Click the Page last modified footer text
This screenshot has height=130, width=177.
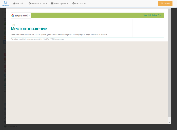[37, 39]
